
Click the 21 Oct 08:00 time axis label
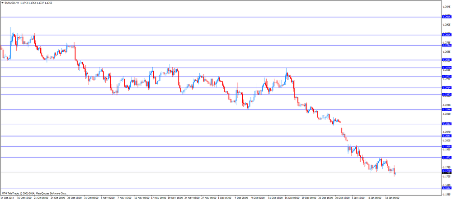[42, 198]
